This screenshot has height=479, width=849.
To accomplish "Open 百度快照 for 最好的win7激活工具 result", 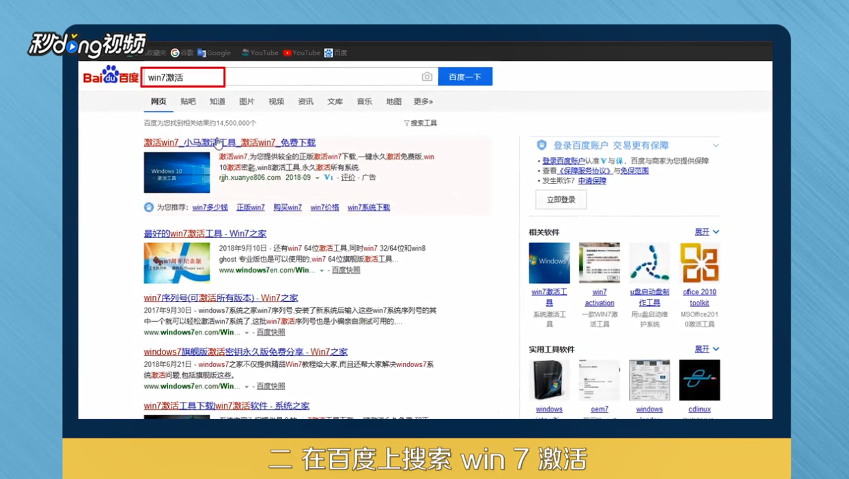I will pyautogui.click(x=346, y=271).
